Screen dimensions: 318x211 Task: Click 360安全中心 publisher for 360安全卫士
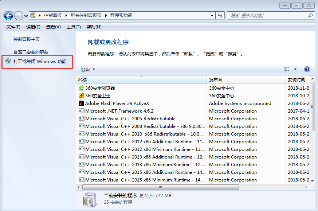point(221,96)
